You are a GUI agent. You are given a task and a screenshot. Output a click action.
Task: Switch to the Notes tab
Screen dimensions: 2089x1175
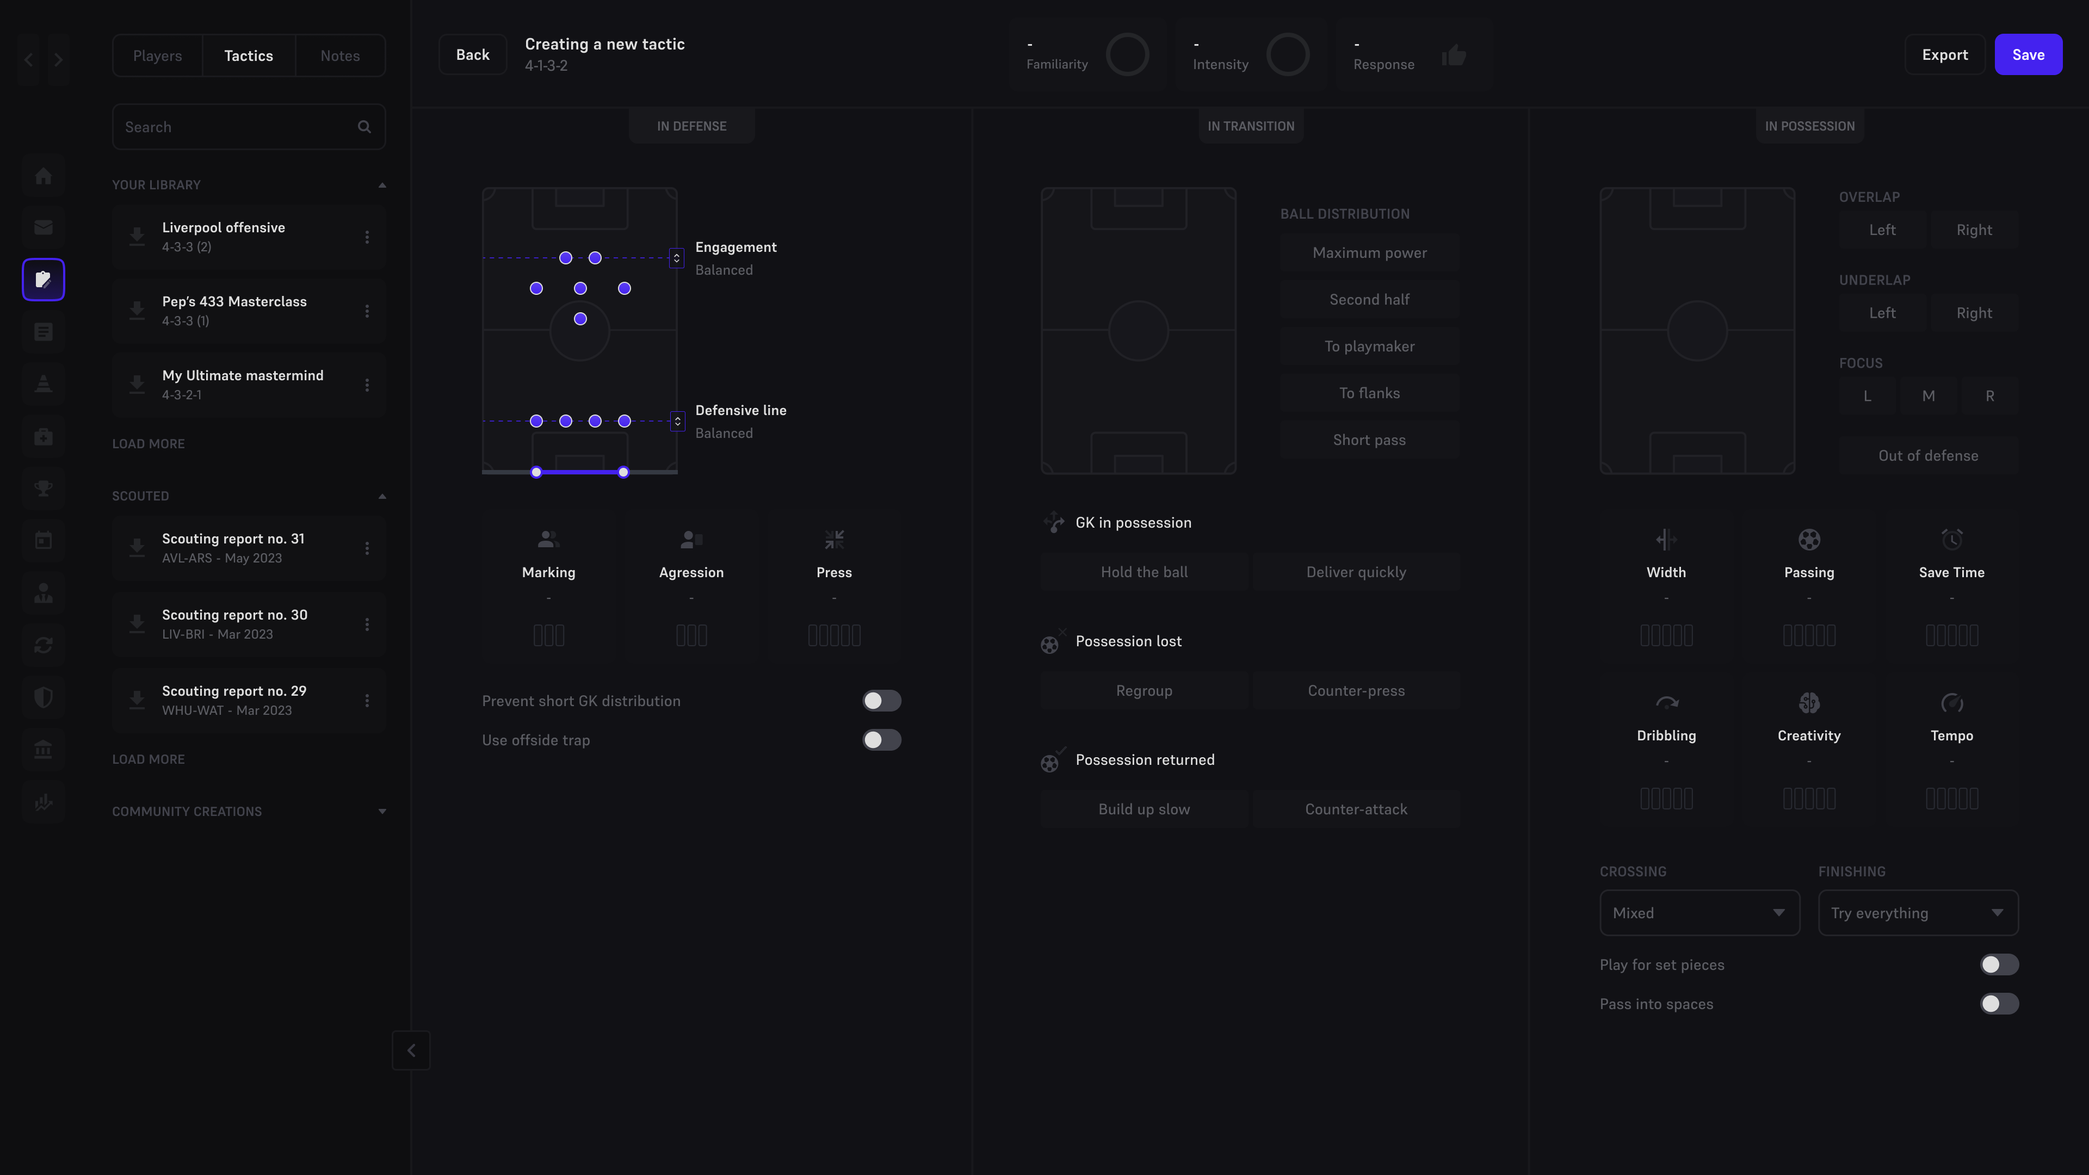tap(340, 55)
